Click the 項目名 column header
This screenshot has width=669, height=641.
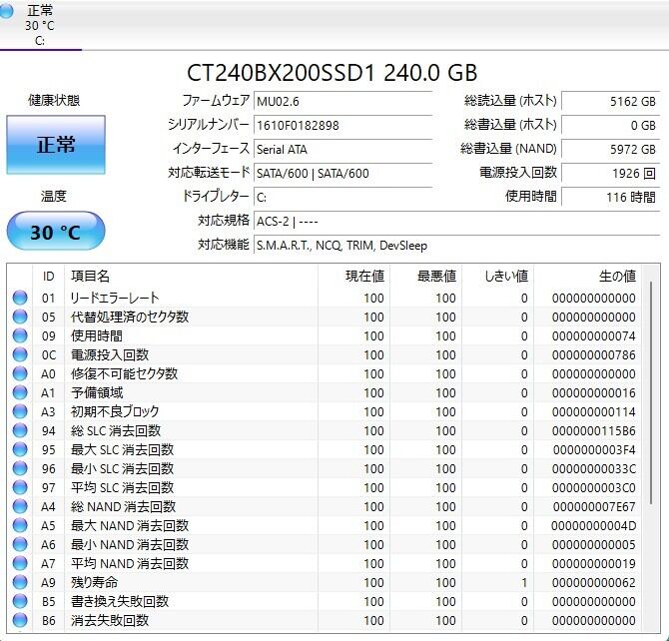pos(191,277)
